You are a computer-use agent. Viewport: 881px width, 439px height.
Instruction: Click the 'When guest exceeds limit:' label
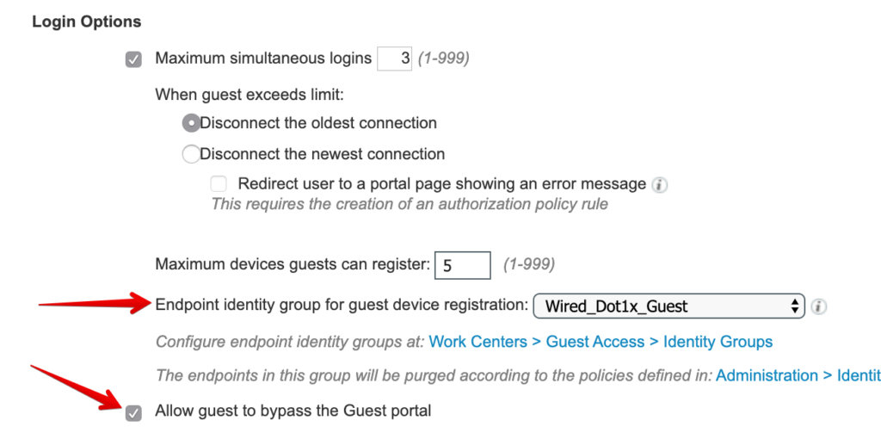point(250,95)
